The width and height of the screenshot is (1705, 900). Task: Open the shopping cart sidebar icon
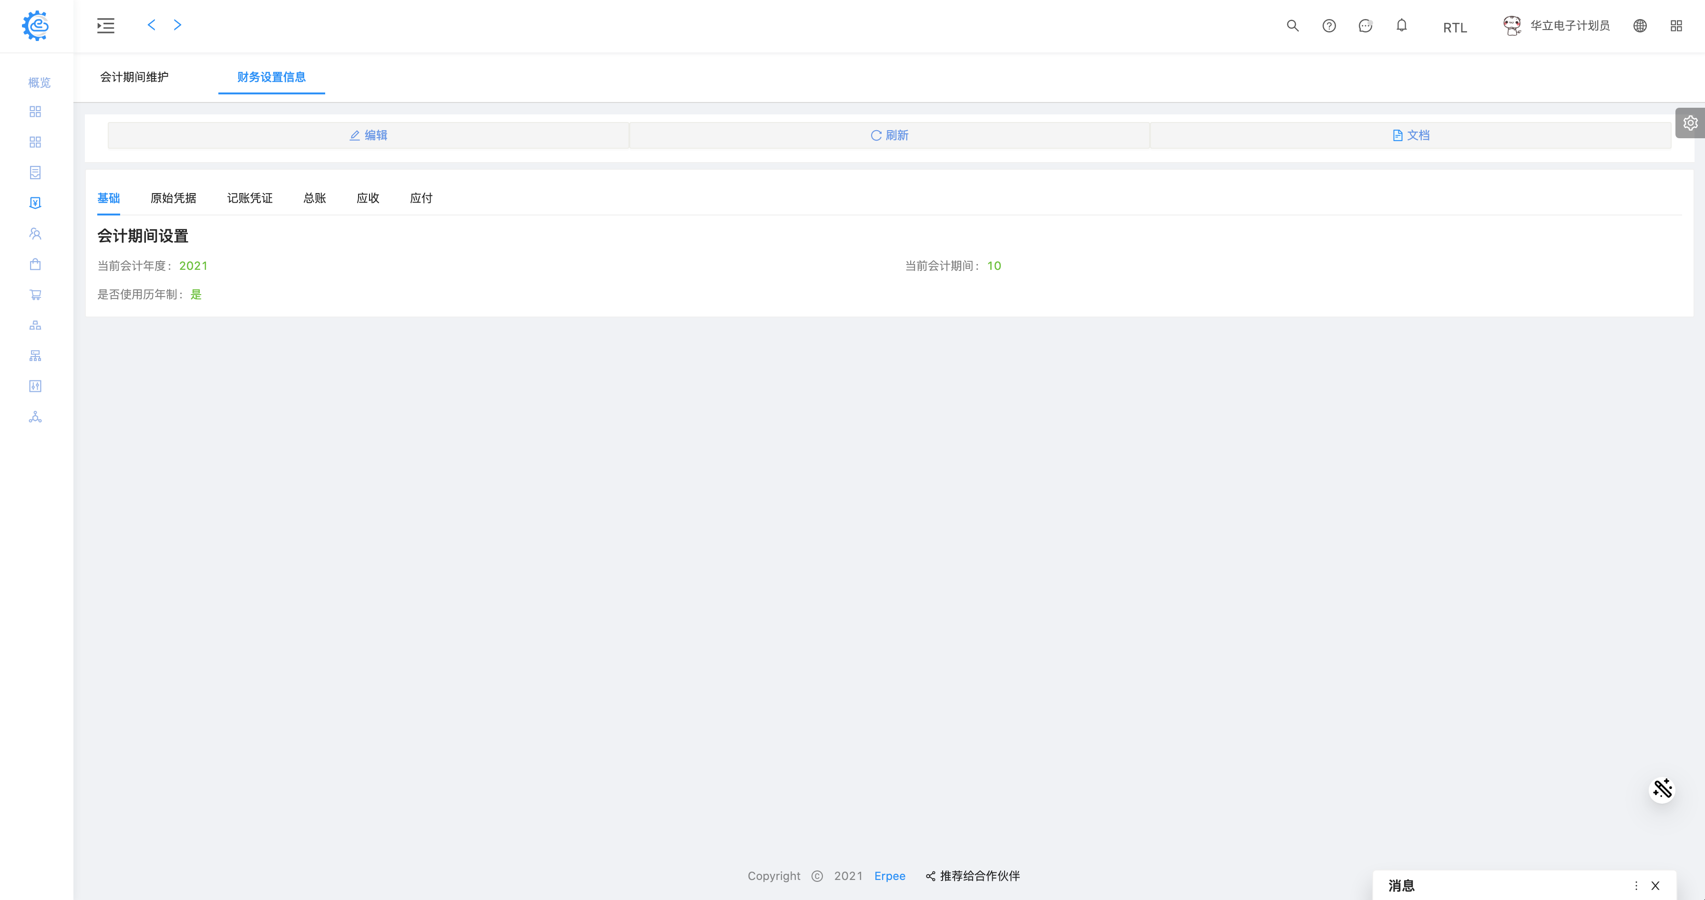(35, 295)
